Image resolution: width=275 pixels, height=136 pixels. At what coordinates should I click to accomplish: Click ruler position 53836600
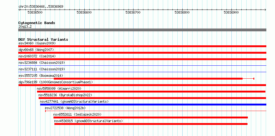(84, 12)
